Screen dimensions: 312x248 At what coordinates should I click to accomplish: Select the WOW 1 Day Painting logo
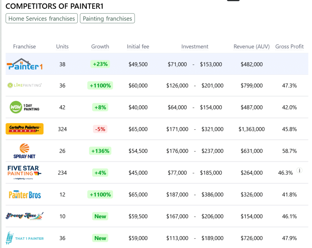24,107
